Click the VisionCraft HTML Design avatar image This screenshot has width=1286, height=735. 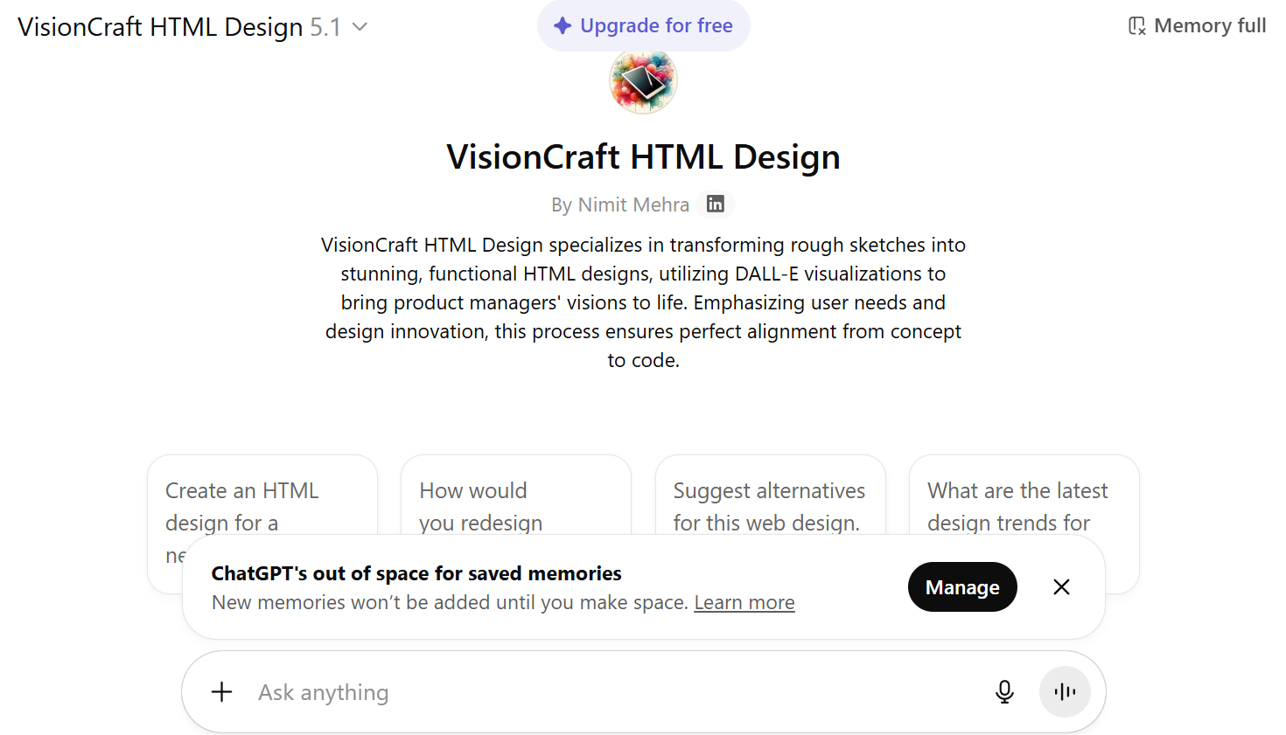(643, 80)
